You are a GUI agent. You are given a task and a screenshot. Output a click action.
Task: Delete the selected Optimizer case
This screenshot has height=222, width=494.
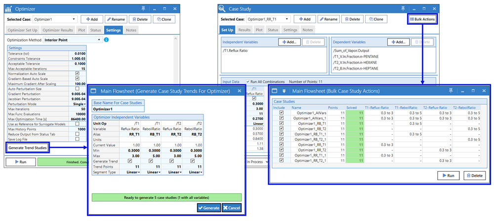pyautogui.click(x=140, y=19)
